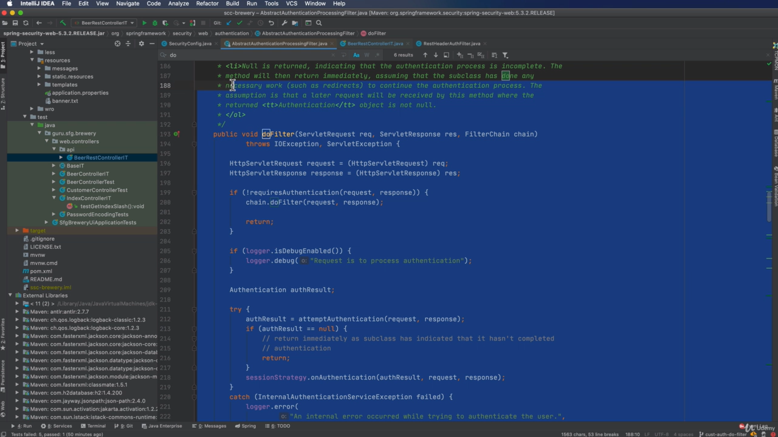This screenshot has width=778, height=437.
Task: Open the Refactor menu
Action: (x=207, y=4)
